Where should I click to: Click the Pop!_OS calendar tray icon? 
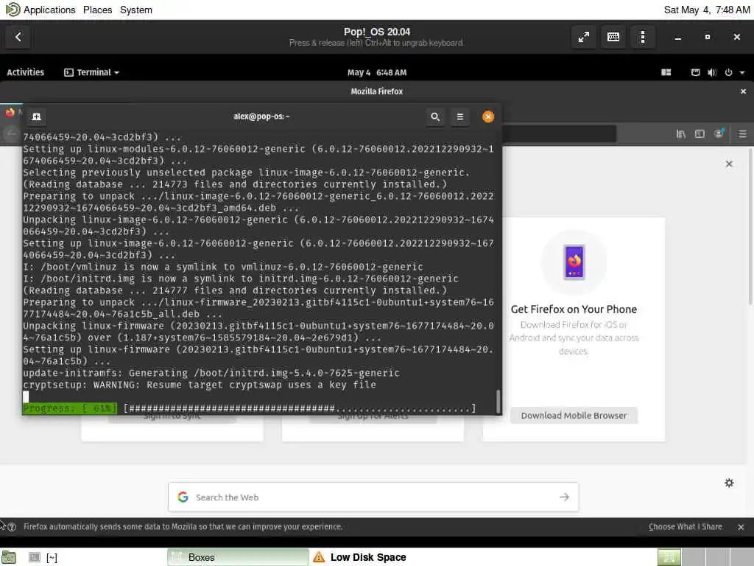[x=695, y=72]
